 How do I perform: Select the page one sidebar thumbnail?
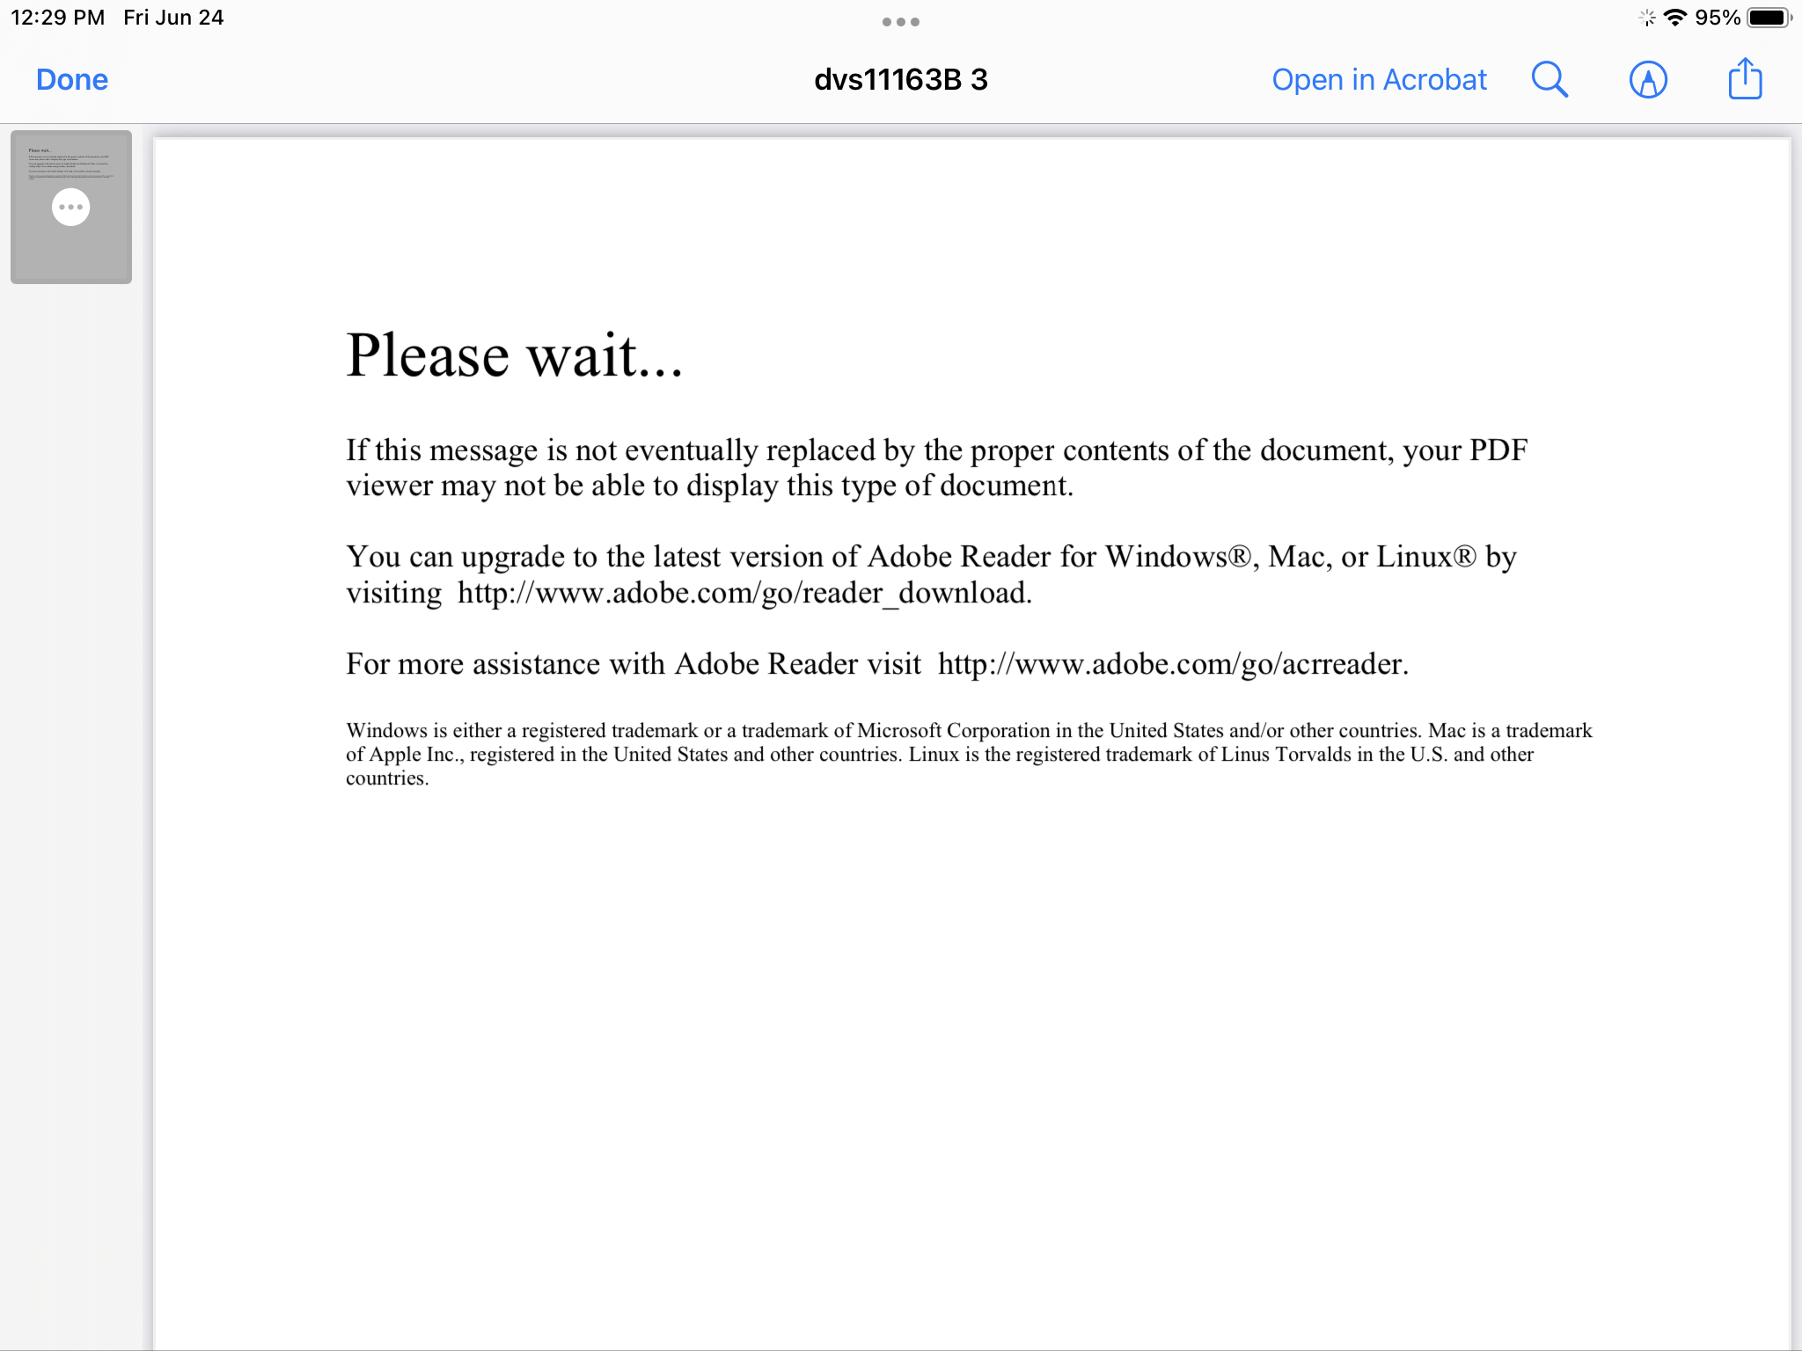(x=71, y=255)
